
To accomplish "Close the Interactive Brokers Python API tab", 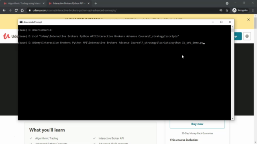I will (89, 3).
